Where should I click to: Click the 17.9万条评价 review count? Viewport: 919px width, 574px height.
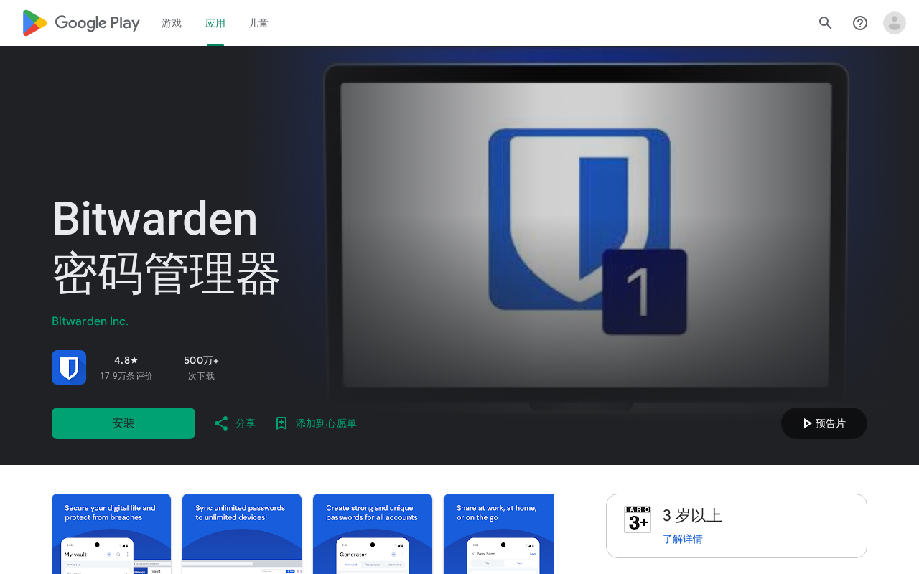(126, 376)
